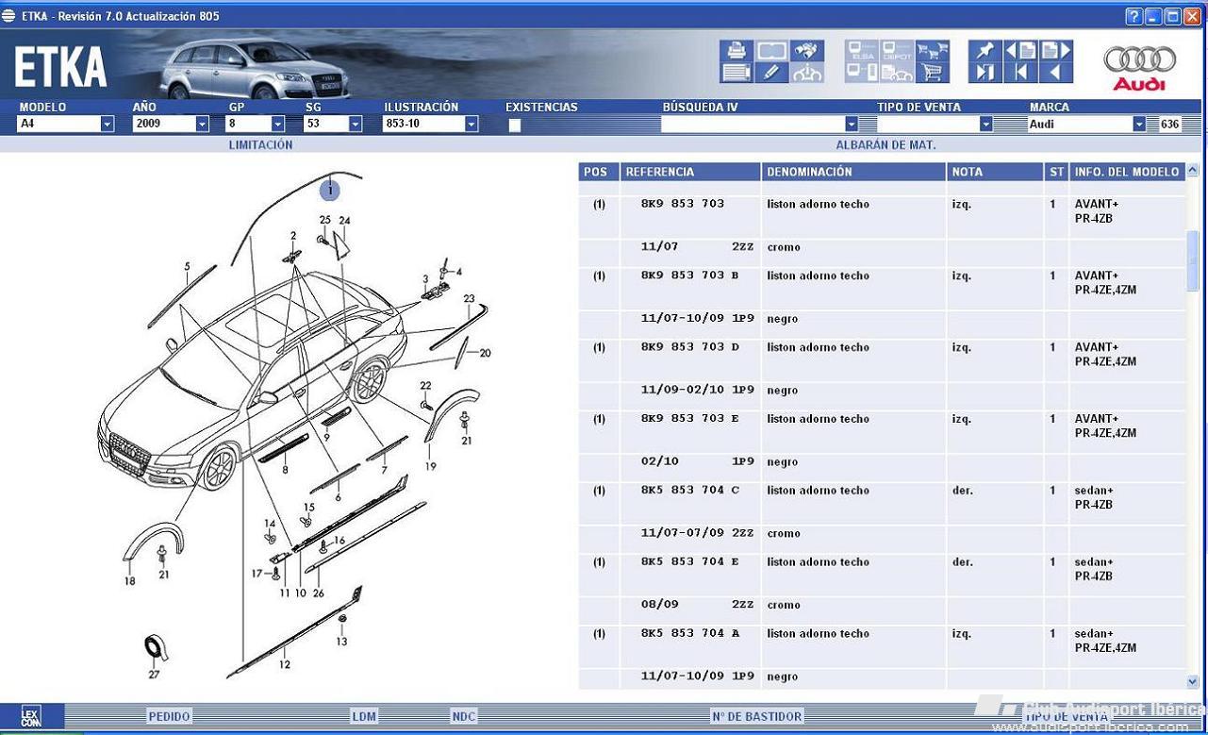Click the printer icon in the toolbar
The width and height of the screenshot is (1208, 735).
click(736, 51)
